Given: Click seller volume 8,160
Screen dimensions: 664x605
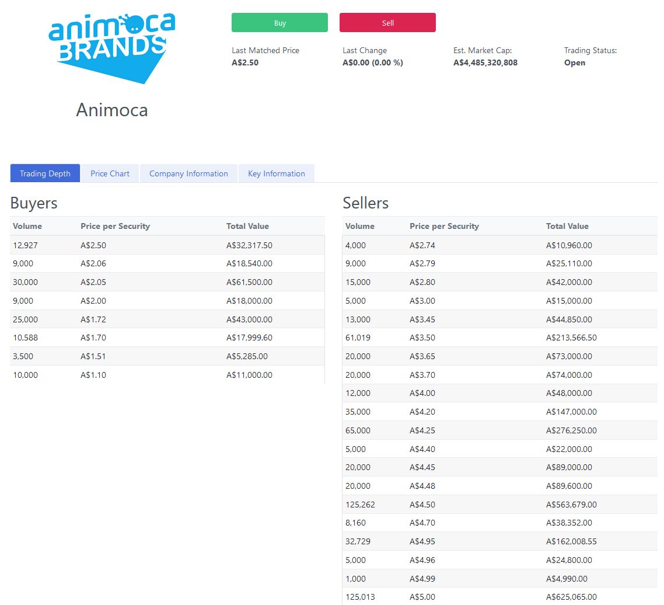Looking at the screenshot, I should coord(355,523).
